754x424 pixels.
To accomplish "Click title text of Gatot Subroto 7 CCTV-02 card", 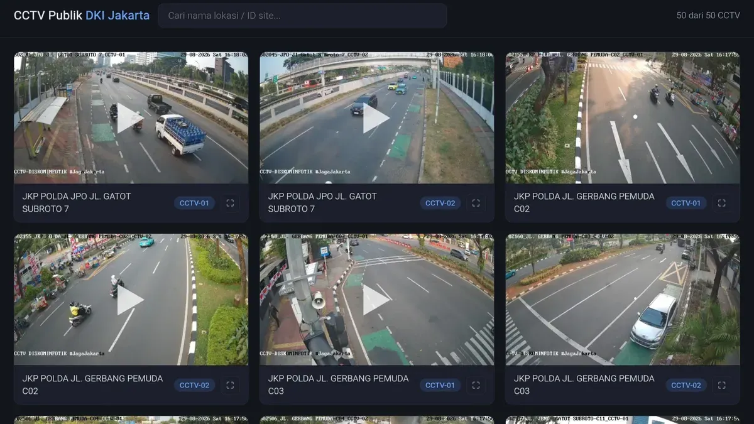I will click(x=322, y=202).
